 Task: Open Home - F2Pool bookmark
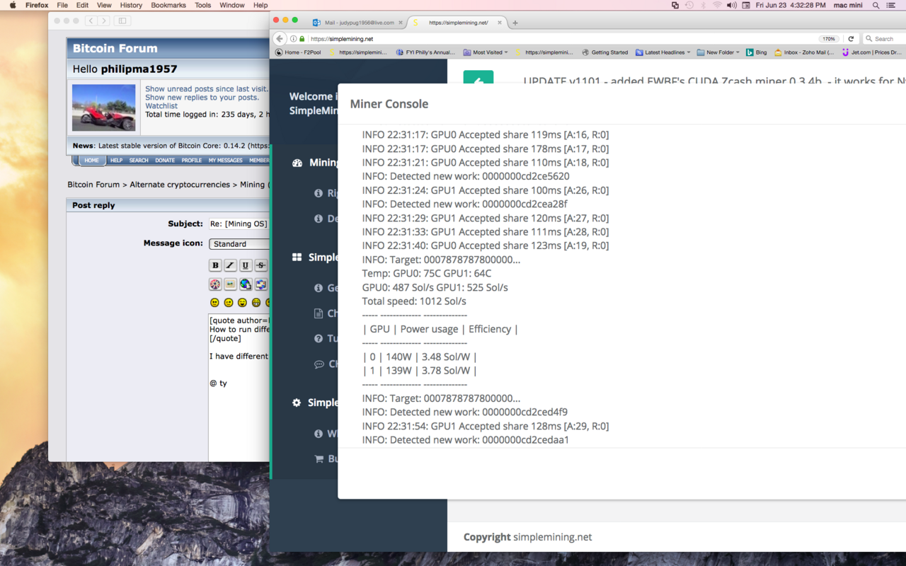[298, 52]
